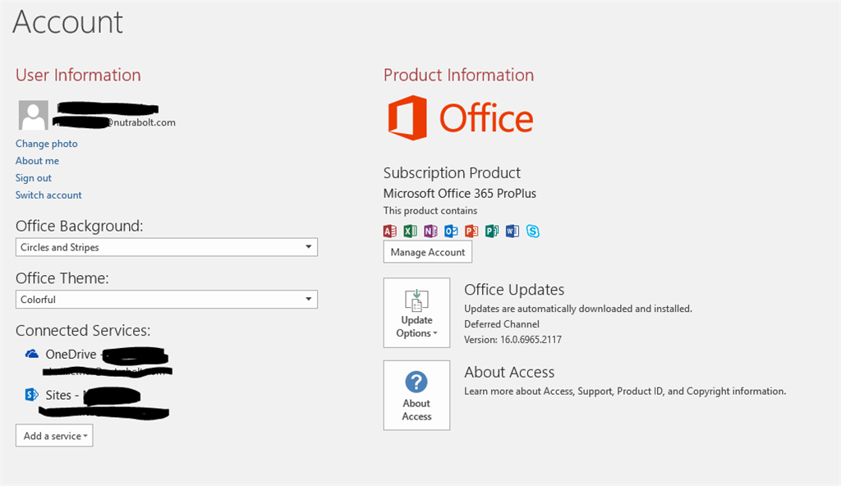Screen dimensions: 841x486
Task: Click the Deferred Channel text
Action: [502, 324]
